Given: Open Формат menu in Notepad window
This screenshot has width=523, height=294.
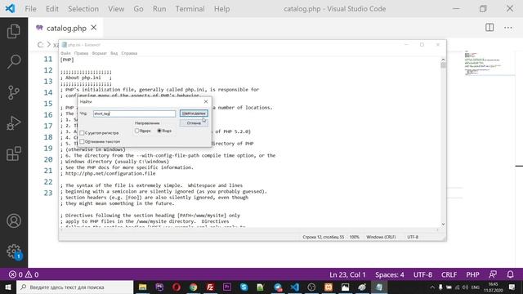Looking at the screenshot, I should [x=99, y=53].
